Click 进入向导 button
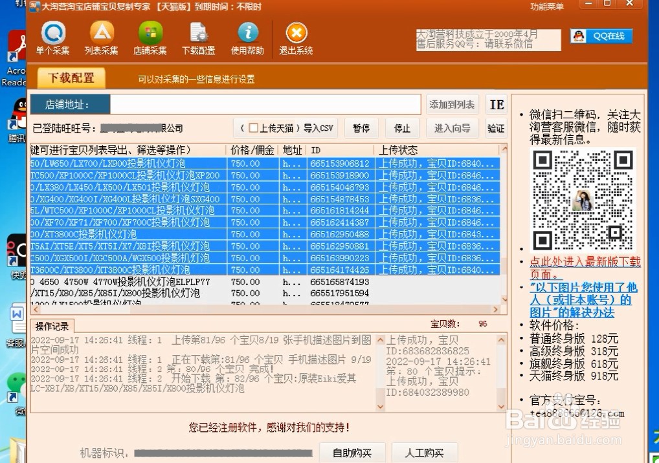 click(452, 128)
